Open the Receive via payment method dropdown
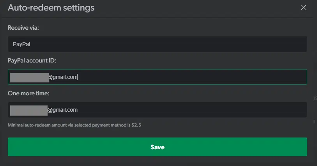 pos(157,44)
